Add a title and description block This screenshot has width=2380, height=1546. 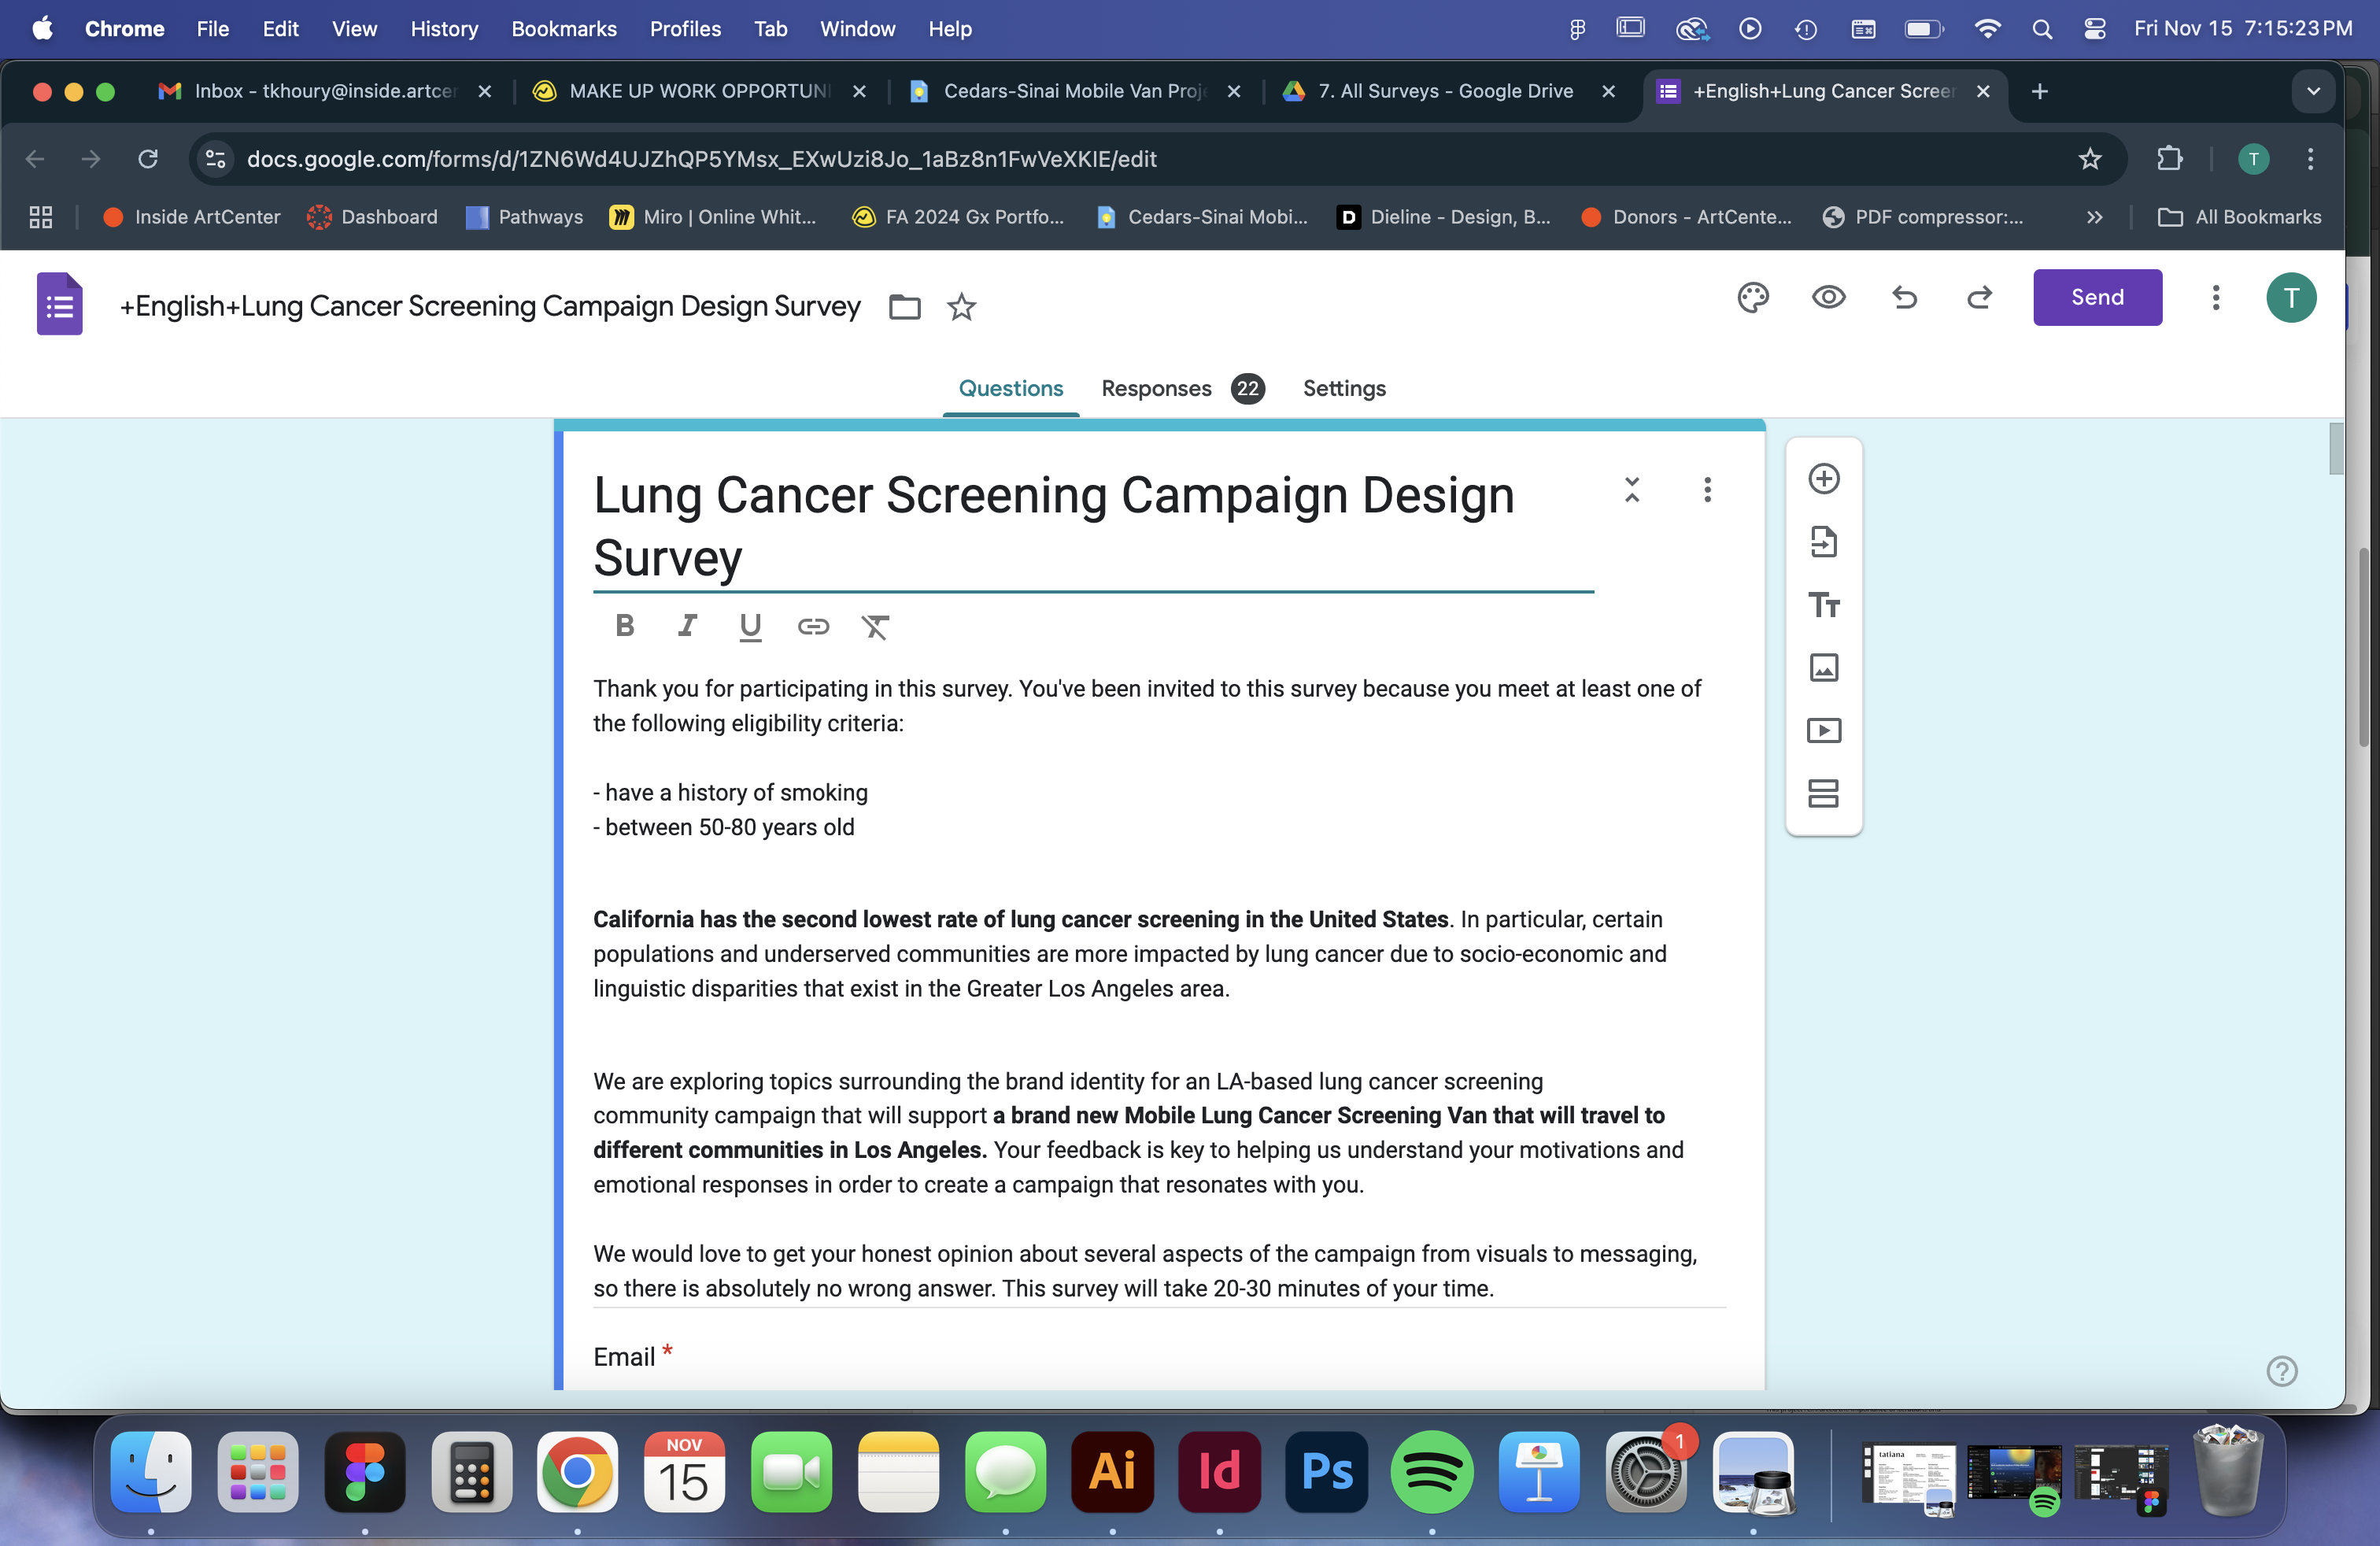tap(1823, 605)
